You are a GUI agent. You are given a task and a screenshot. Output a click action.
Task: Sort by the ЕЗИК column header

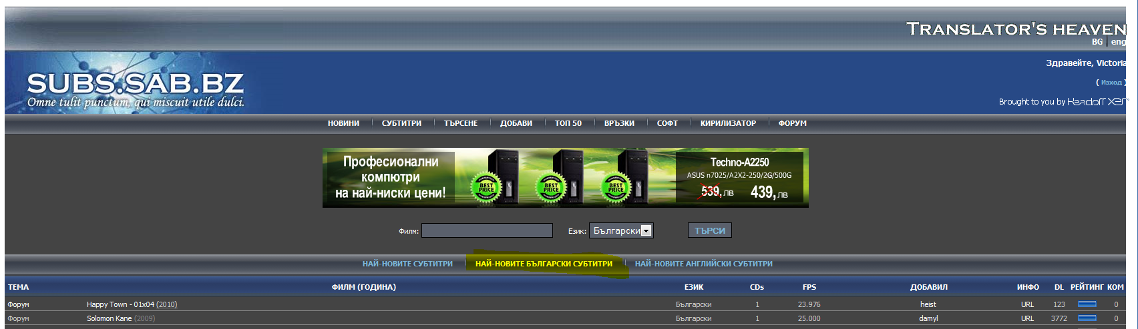[694, 287]
